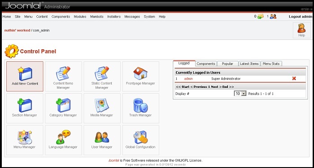Open the Language Manager icon

[x=63, y=140]
